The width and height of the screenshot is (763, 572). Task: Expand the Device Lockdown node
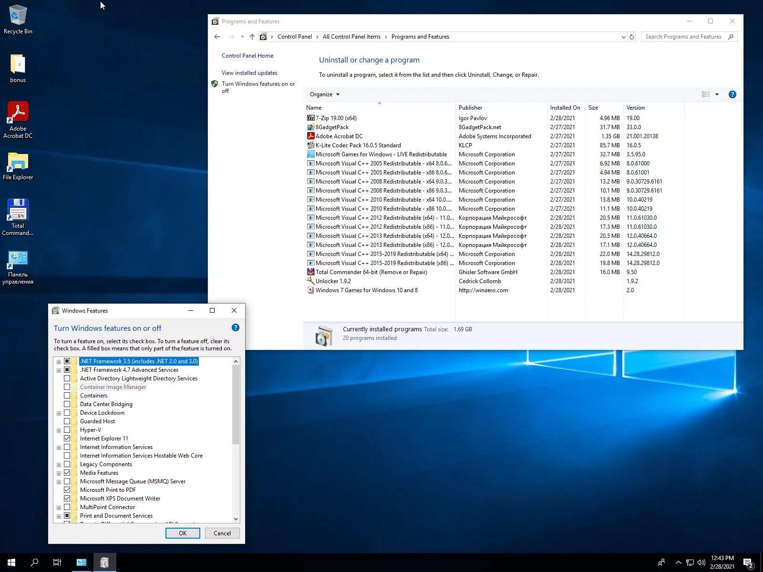[59, 413]
